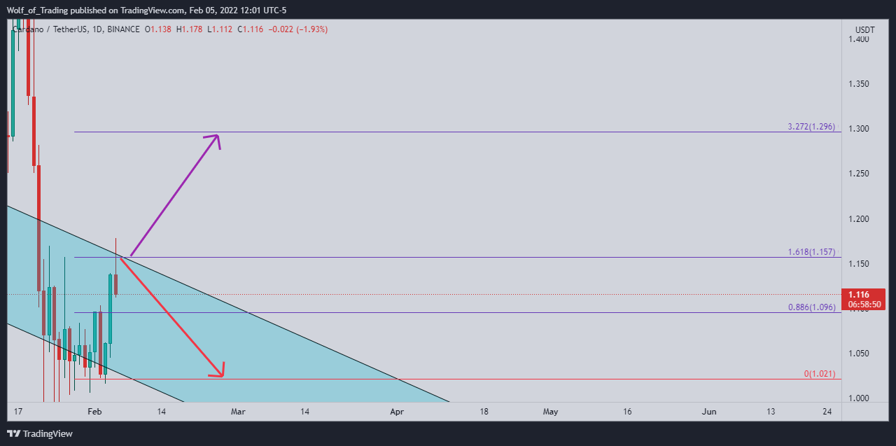Click the May date label on time axis
The image size is (896, 446).
(551, 412)
